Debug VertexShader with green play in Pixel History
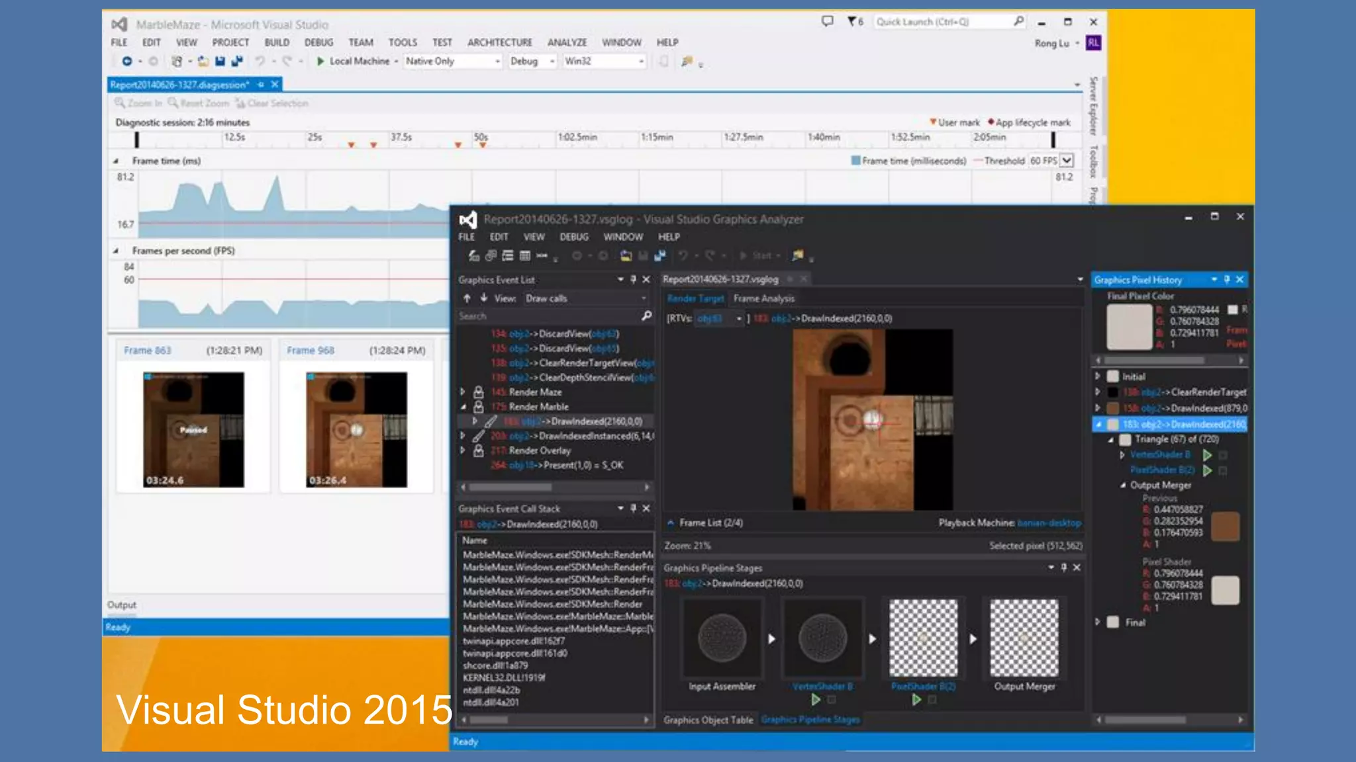1356x762 pixels. point(1208,455)
